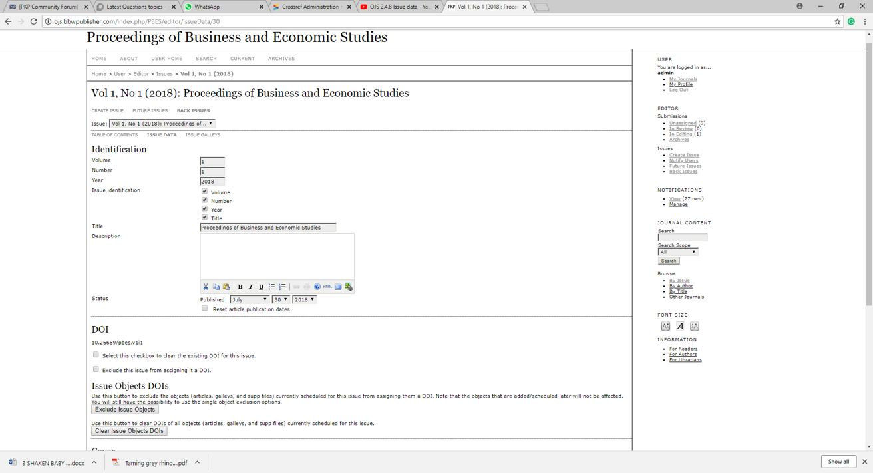
Task: Check Exclude this issue from assigning DOI
Action: tap(96, 369)
